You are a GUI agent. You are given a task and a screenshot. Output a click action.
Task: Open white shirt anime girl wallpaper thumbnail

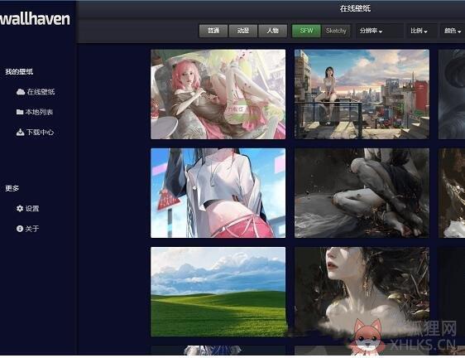[218, 193]
